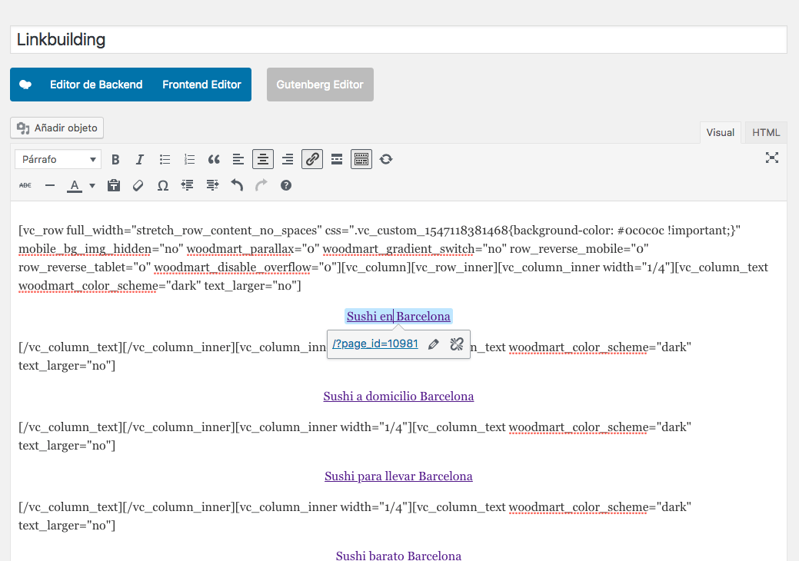Edit link with the pencil icon
Screen dimensions: 799x561
(x=434, y=344)
